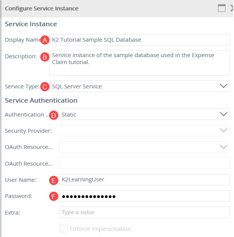The height and width of the screenshot is (237, 234).
Task: Click the User Name: label
Action: [21, 180]
